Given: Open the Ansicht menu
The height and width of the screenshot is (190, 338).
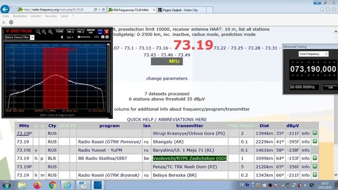Looking at the screenshot, I should click(x=36, y=16).
